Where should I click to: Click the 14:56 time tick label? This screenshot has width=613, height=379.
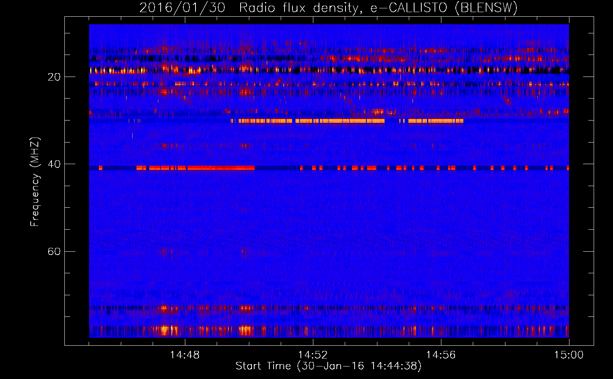tap(441, 355)
